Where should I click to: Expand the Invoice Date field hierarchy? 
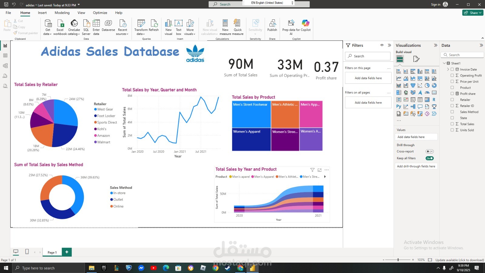click(x=448, y=69)
